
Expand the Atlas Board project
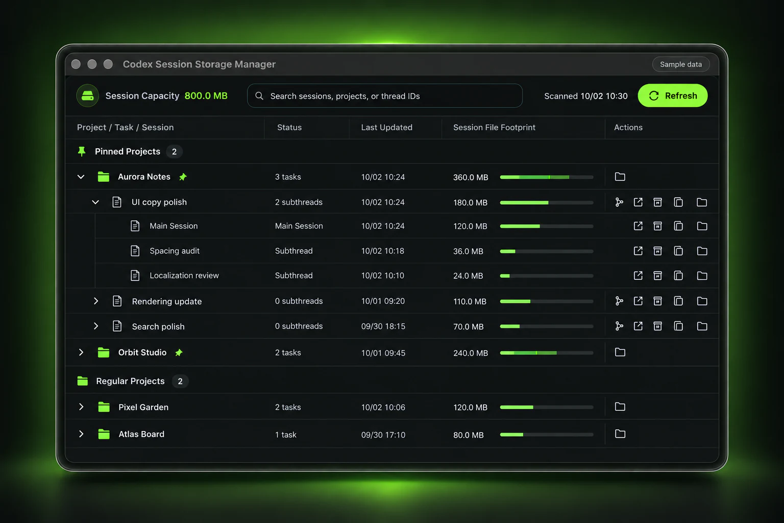click(81, 434)
